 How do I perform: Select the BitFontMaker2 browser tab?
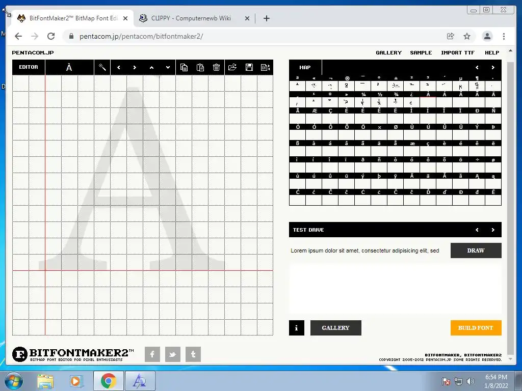[x=72, y=18]
